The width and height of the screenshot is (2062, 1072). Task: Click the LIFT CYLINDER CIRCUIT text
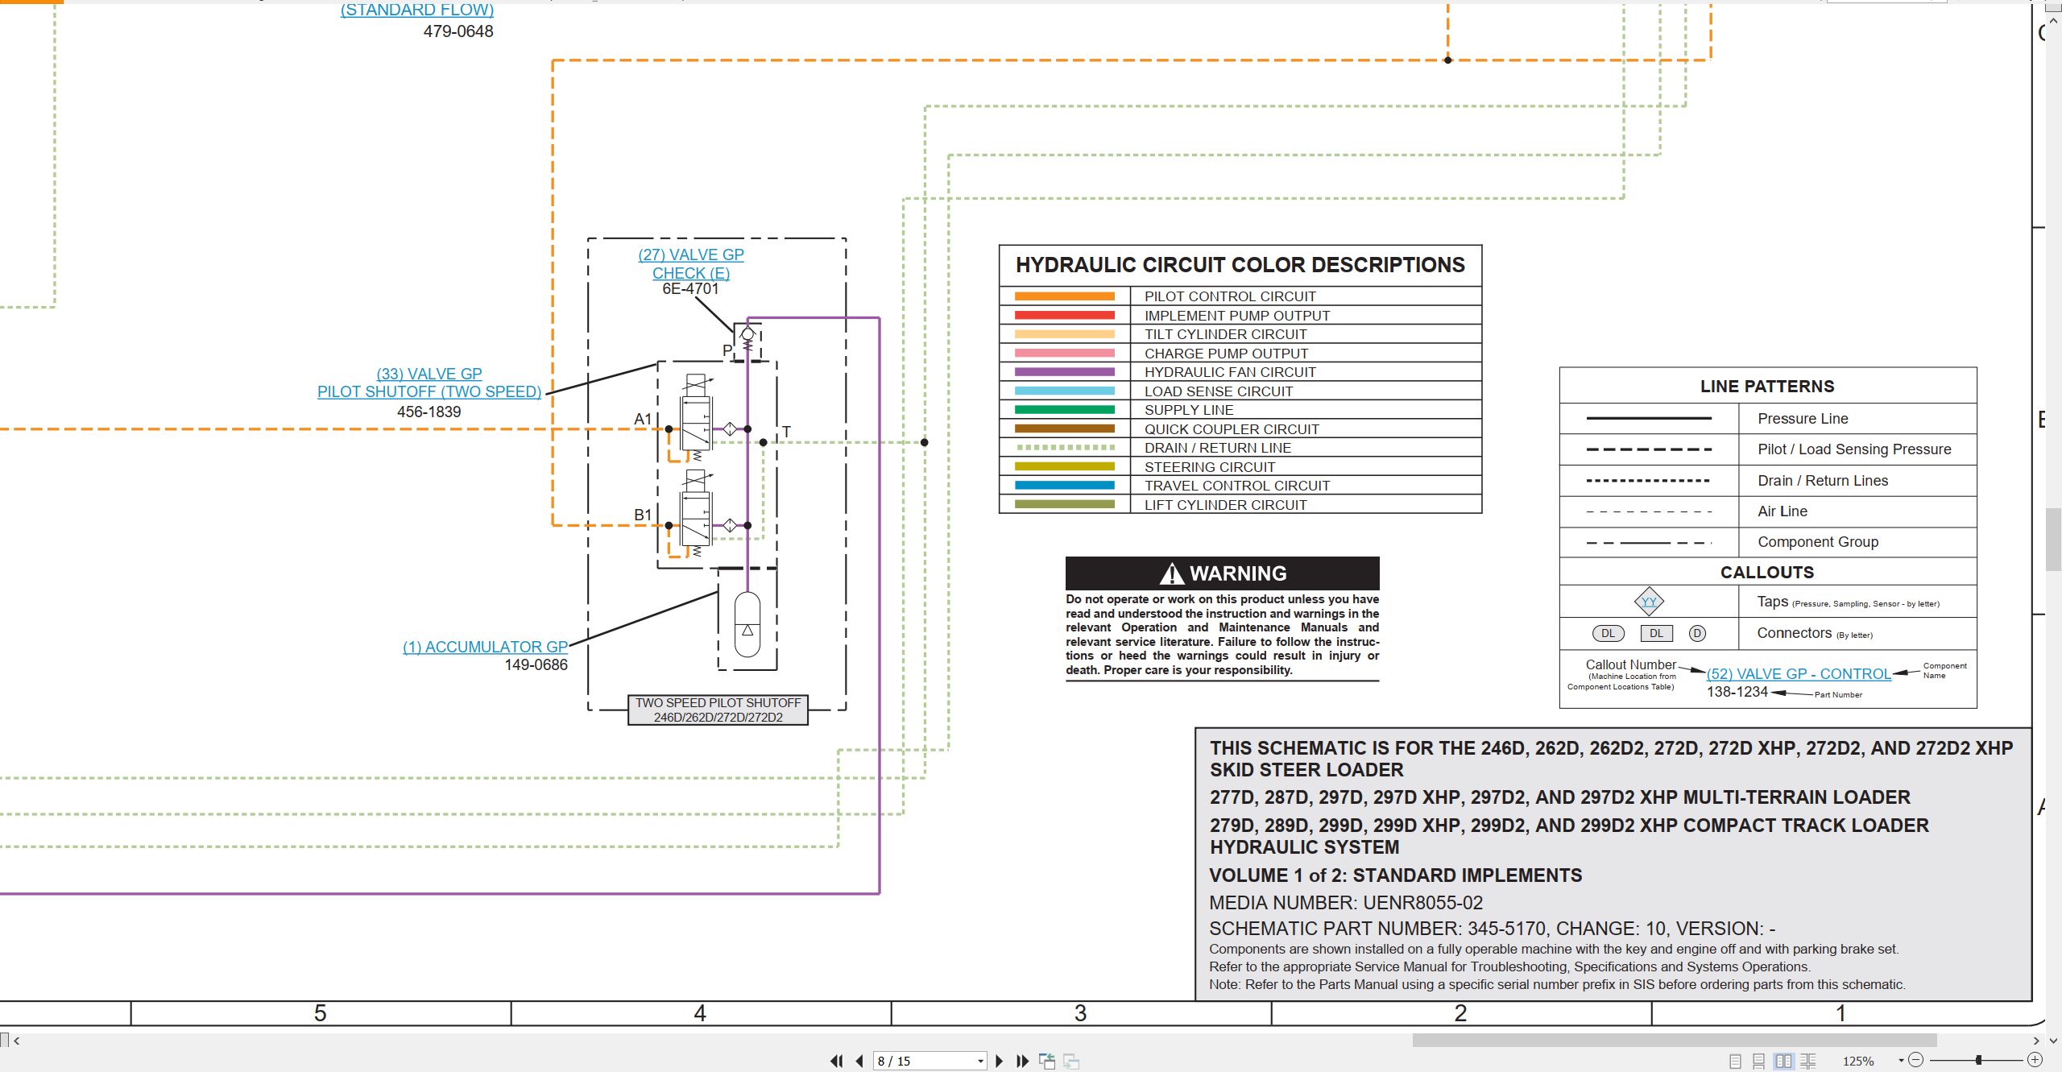coord(1225,505)
